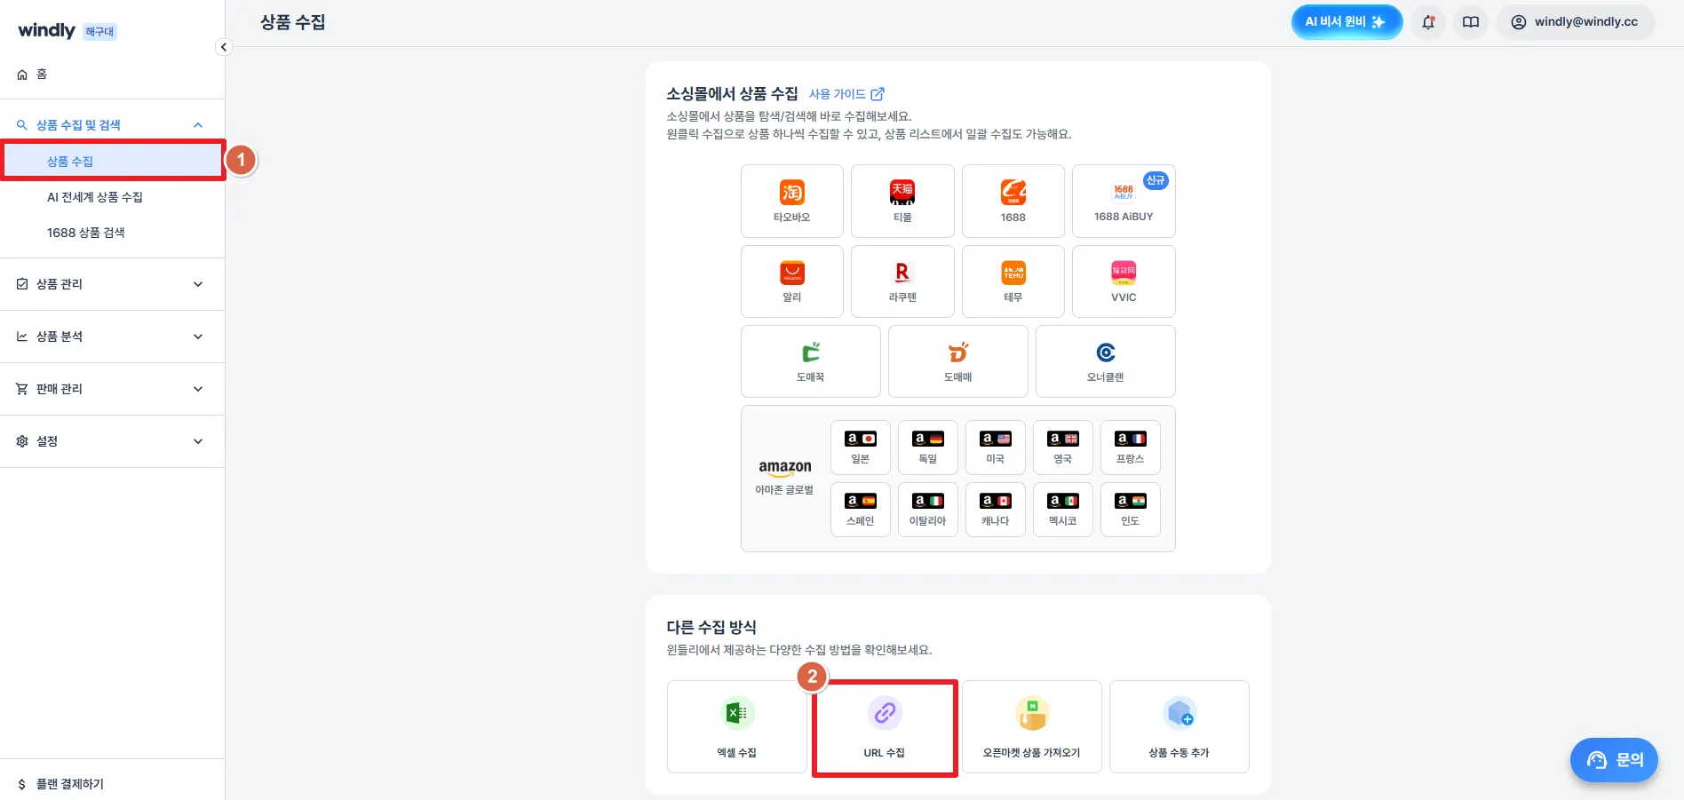Select the Ownerclan (오너클랜) mall tile
Viewport: 1684px width, 800px height.
pos(1106,361)
